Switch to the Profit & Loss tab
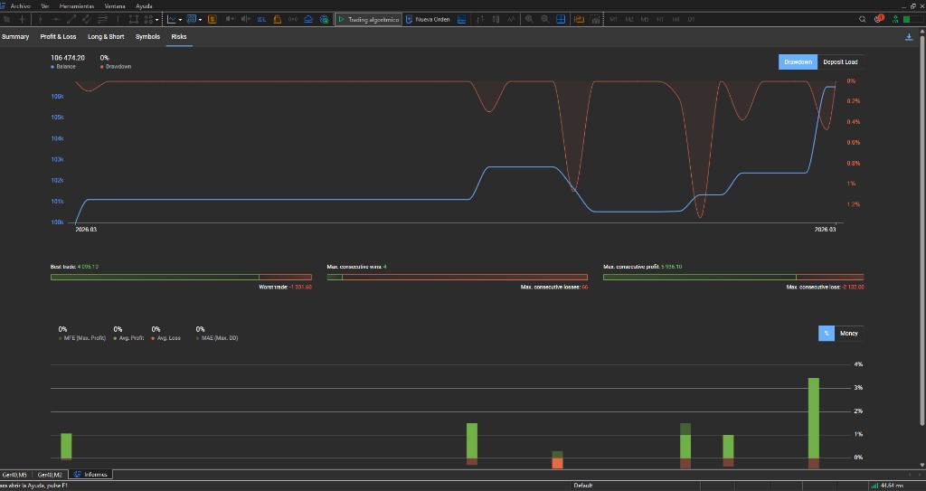 [58, 37]
